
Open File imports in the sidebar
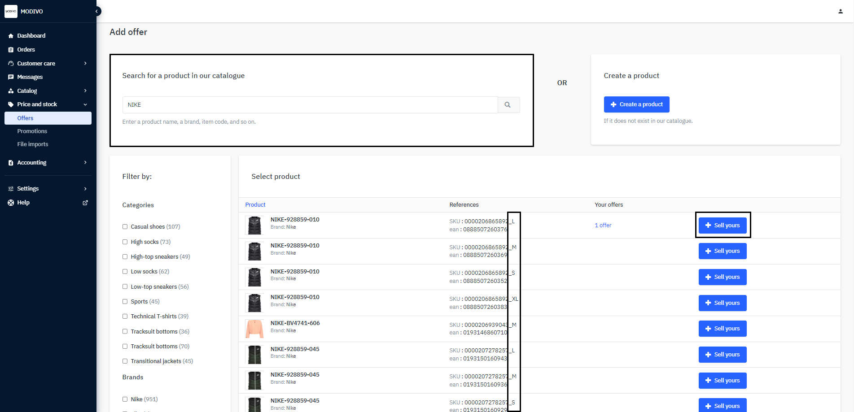(x=32, y=144)
